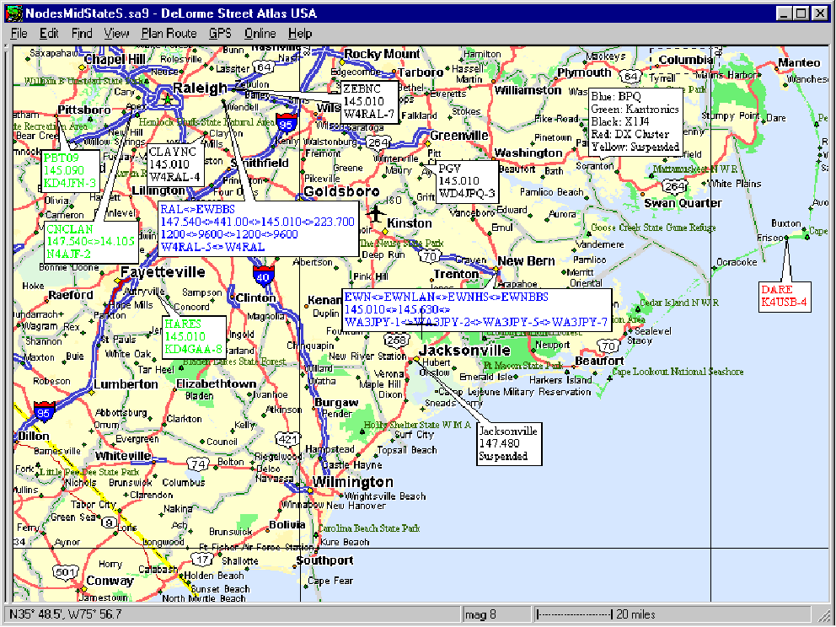Screen dimensions: 836x627
Task: Select the PBT09 KD4JFN-3 node label
Action: [71, 170]
